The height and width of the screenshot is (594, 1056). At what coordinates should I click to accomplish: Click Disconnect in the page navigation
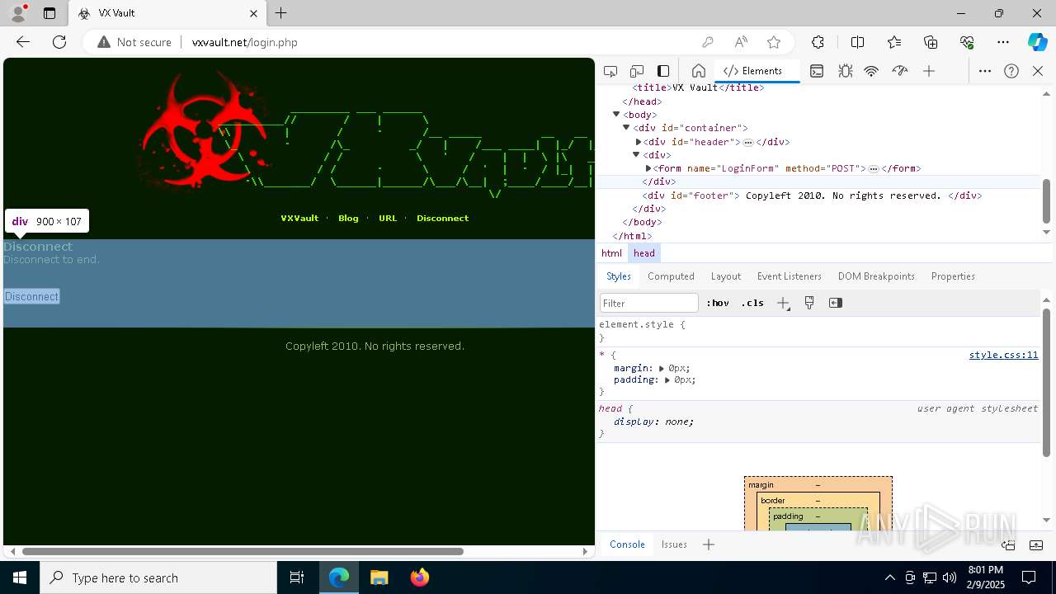pos(442,219)
